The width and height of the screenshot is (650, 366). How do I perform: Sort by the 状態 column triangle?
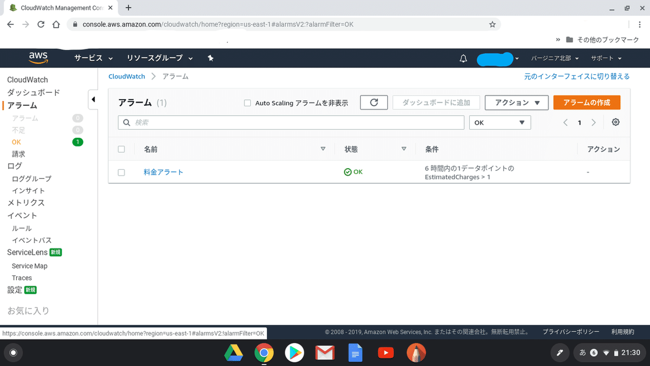(x=404, y=149)
